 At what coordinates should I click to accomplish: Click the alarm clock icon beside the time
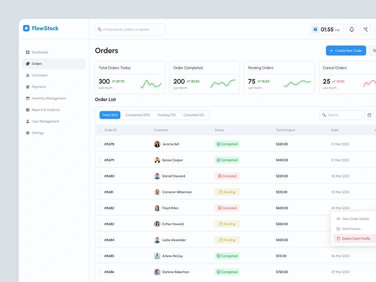pyautogui.click(x=315, y=29)
